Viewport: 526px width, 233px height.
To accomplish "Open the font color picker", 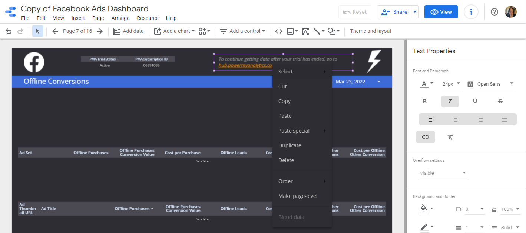I will pyautogui.click(x=426, y=84).
